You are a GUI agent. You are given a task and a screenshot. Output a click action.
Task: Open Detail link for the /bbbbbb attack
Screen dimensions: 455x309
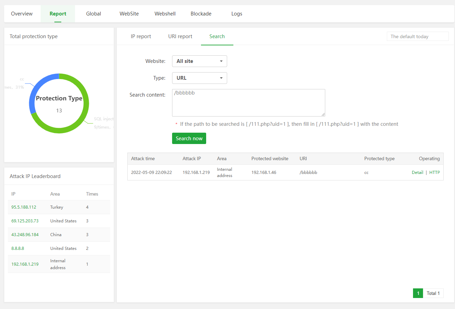point(417,173)
